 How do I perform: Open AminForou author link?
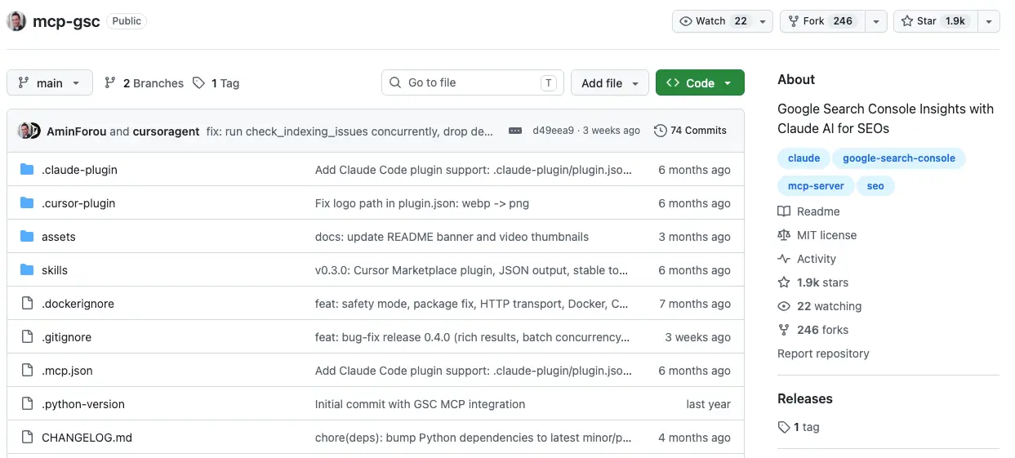[x=77, y=131]
